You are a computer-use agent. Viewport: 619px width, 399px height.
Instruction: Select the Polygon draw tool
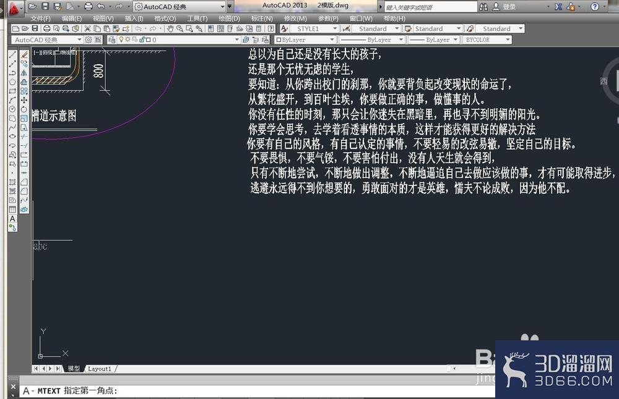click(x=12, y=82)
